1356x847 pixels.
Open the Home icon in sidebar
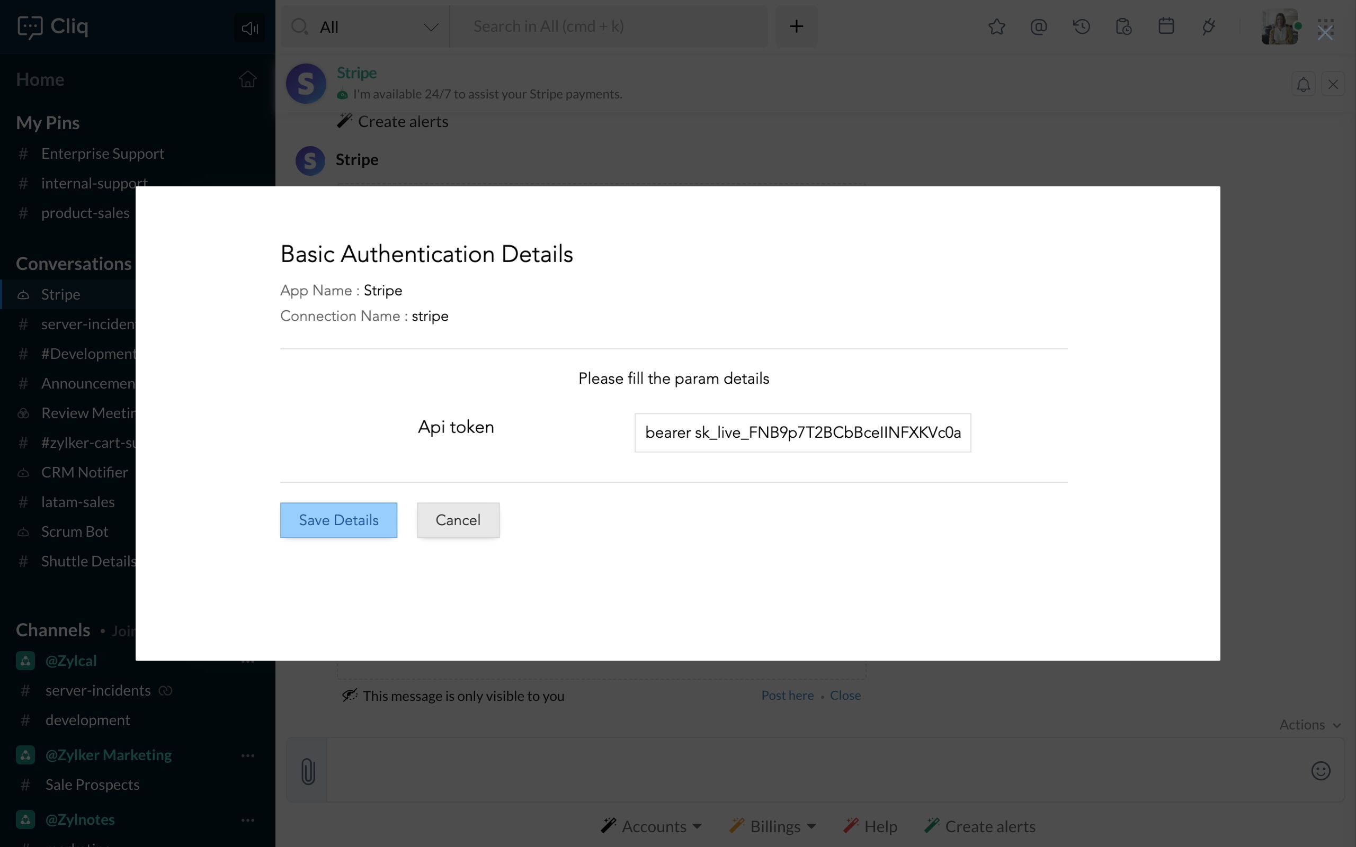click(x=248, y=79)
